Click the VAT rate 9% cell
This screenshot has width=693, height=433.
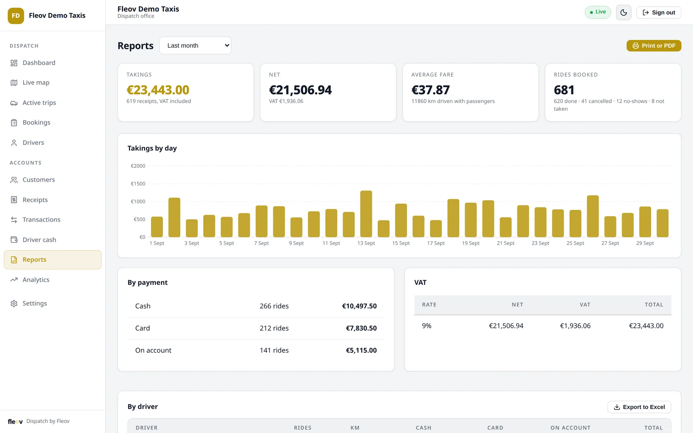pyautogui.click(x=427, y=326)
